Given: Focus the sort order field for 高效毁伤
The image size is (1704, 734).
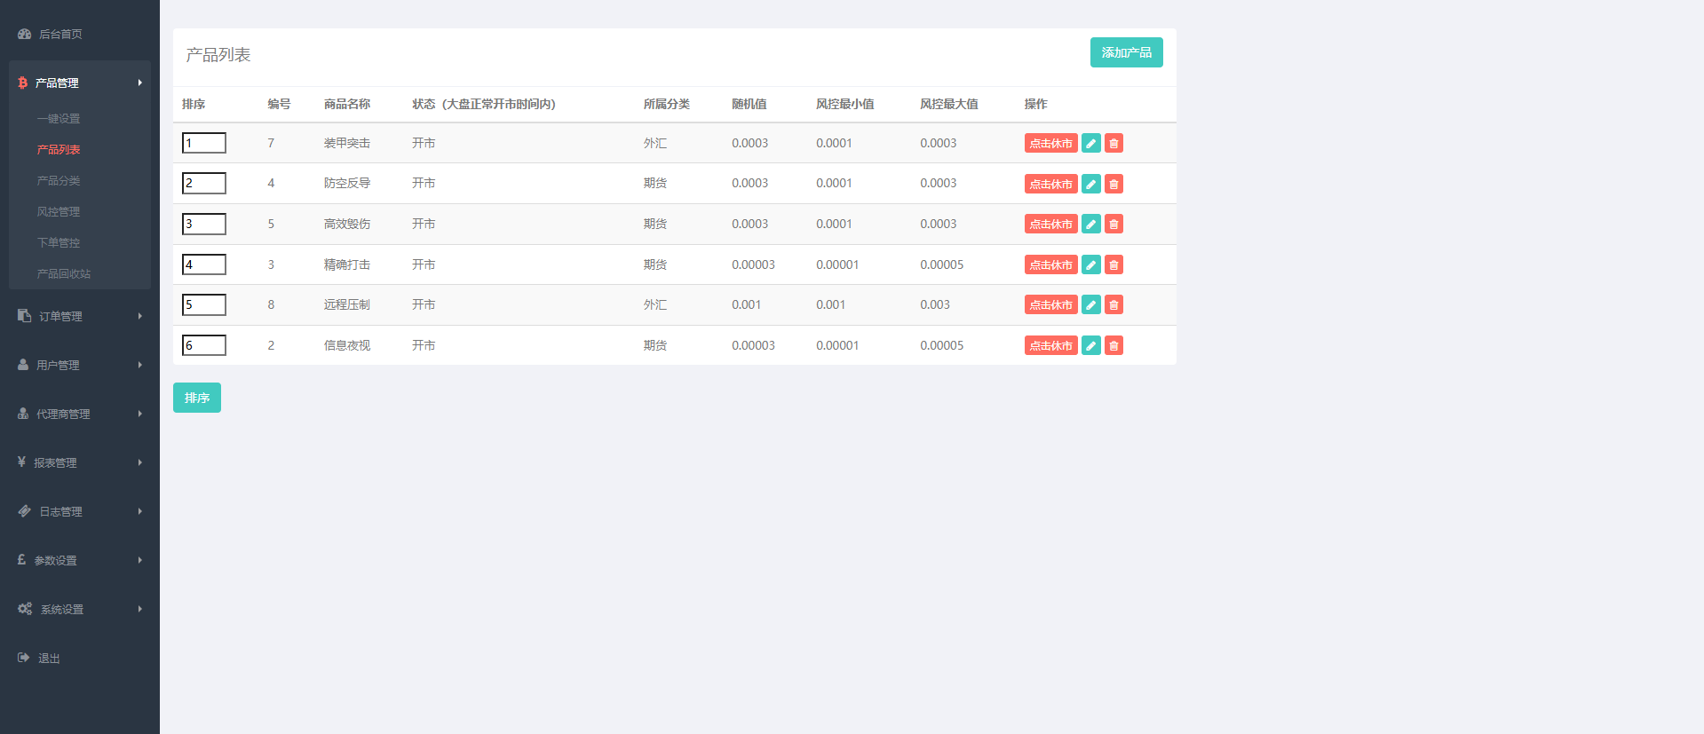Looking at the screenshot, I should 204,224.
